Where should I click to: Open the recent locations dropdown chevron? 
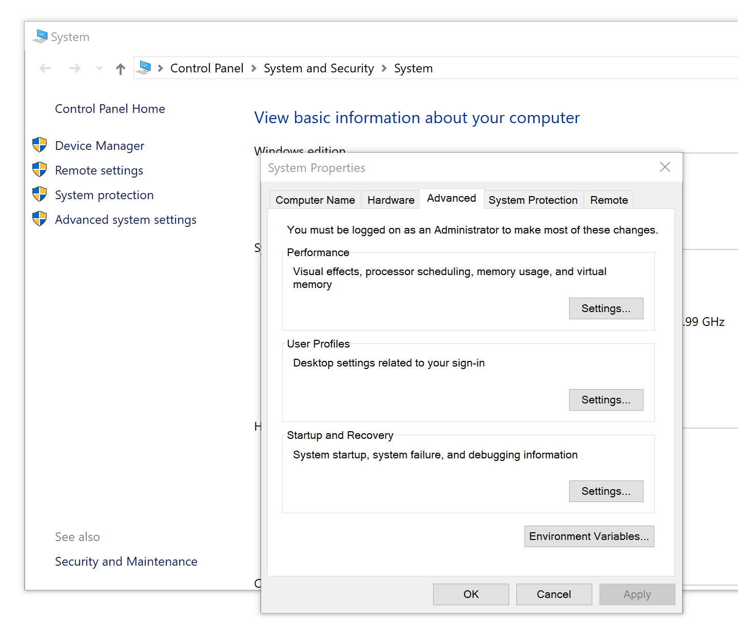(99, 68)
